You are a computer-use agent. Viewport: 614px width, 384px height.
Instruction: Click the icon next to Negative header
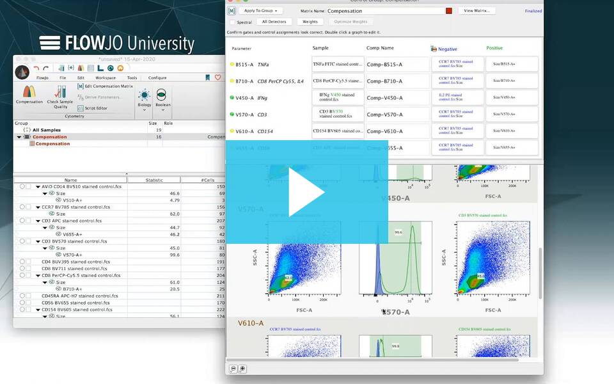tap(434, 49)
